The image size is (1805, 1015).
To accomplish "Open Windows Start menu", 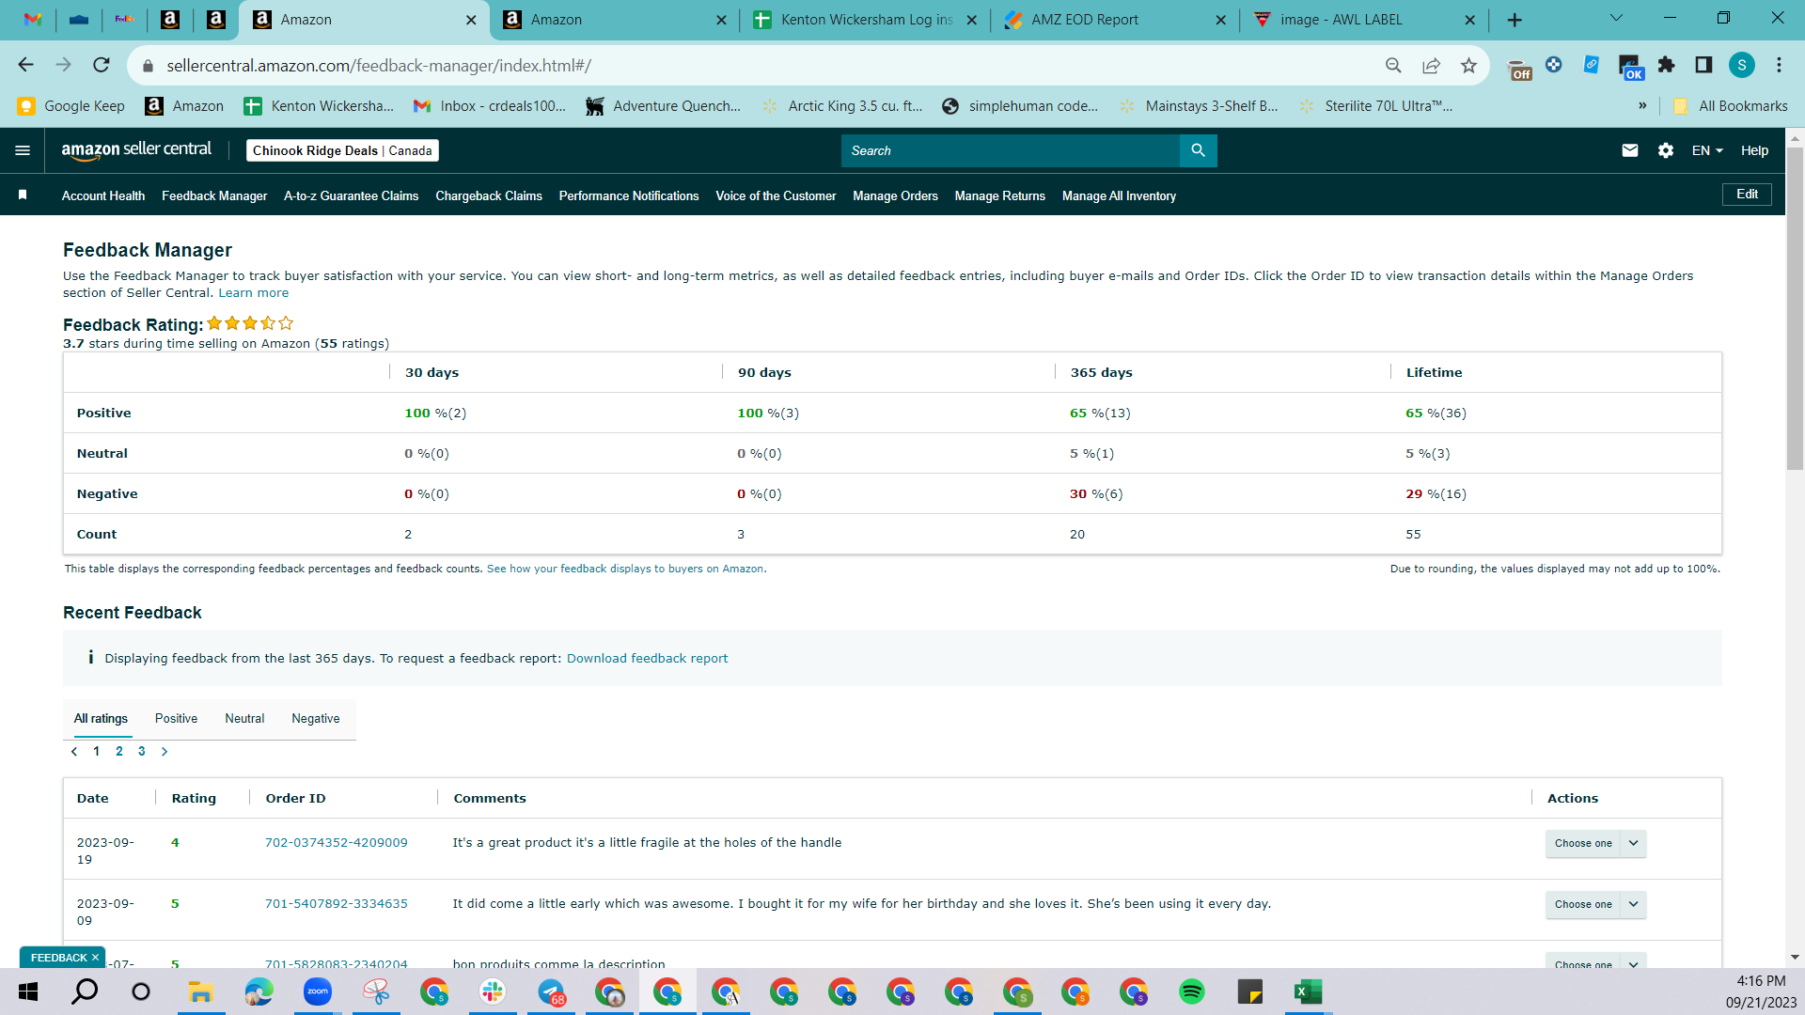I will tap(28, 992).
